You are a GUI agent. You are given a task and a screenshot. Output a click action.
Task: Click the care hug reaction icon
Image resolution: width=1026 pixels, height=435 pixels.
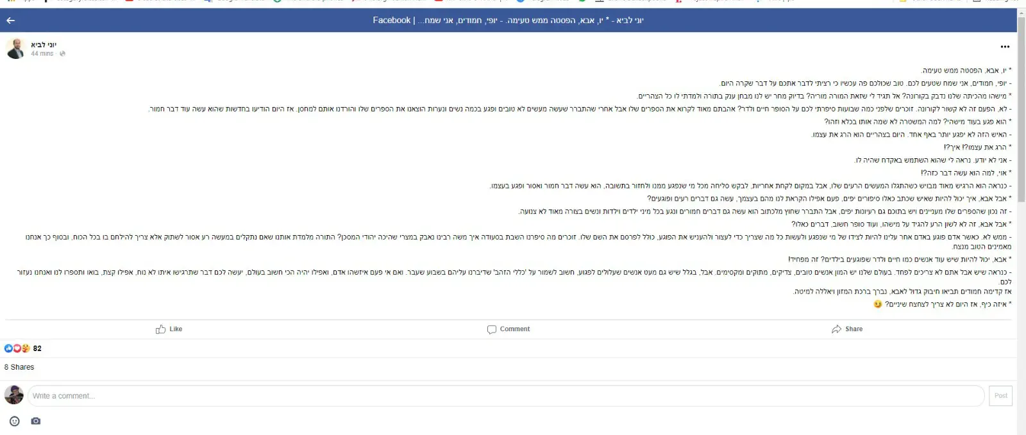pyautogui.click(x=26, y=349)
